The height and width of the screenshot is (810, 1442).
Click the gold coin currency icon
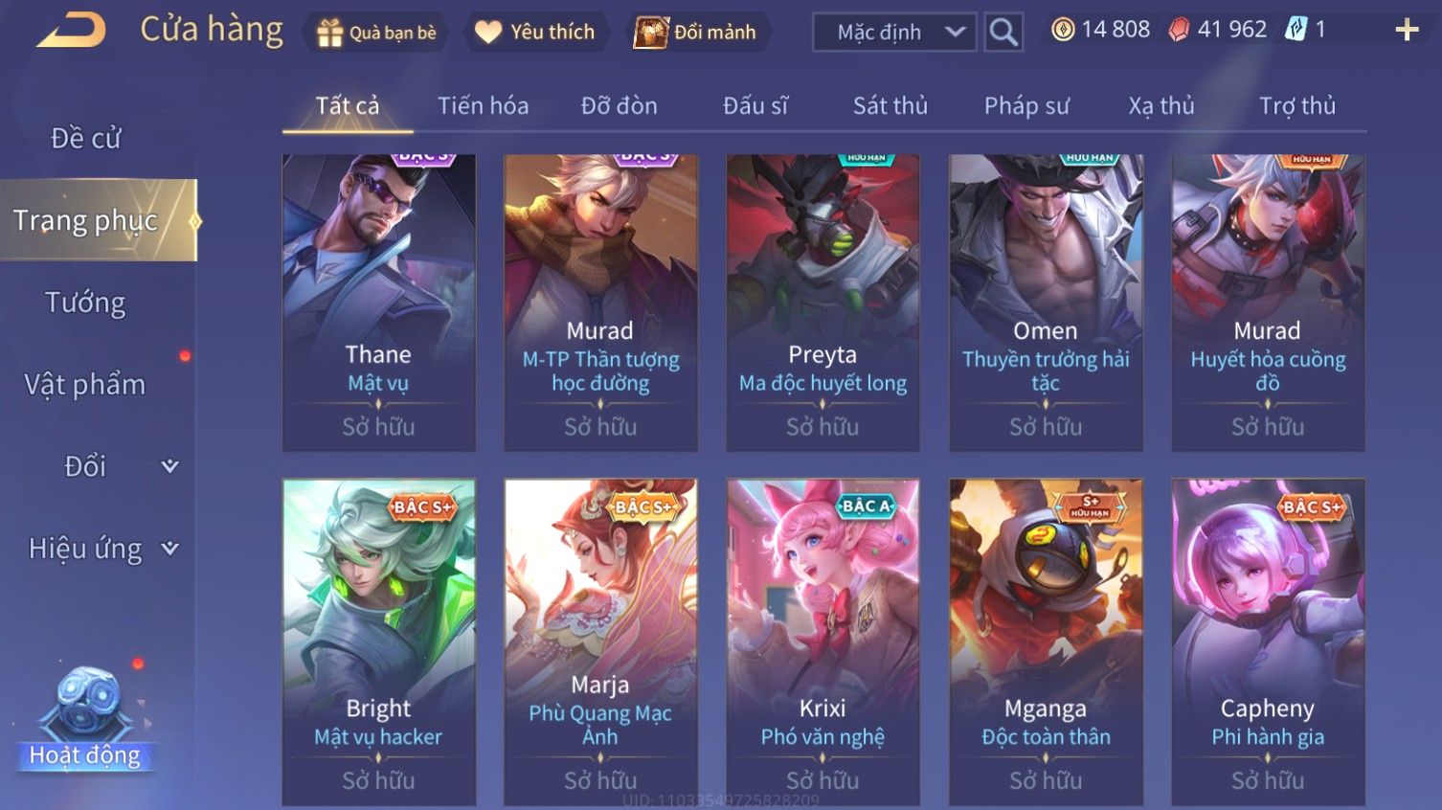(x=1063, y=30)
